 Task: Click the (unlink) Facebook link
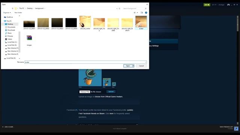[x=130, y=110]
